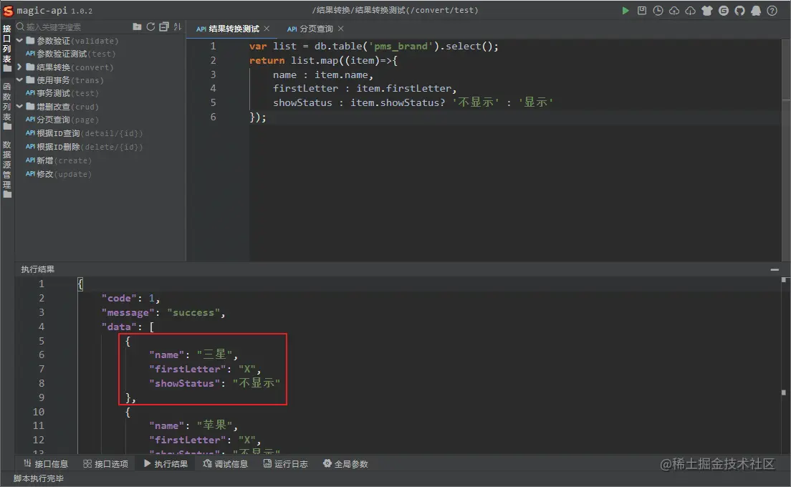The width and height of the screenshot is (791, 487).
Task: Click the "code": 1 line in result
Action: pos(130,299)
